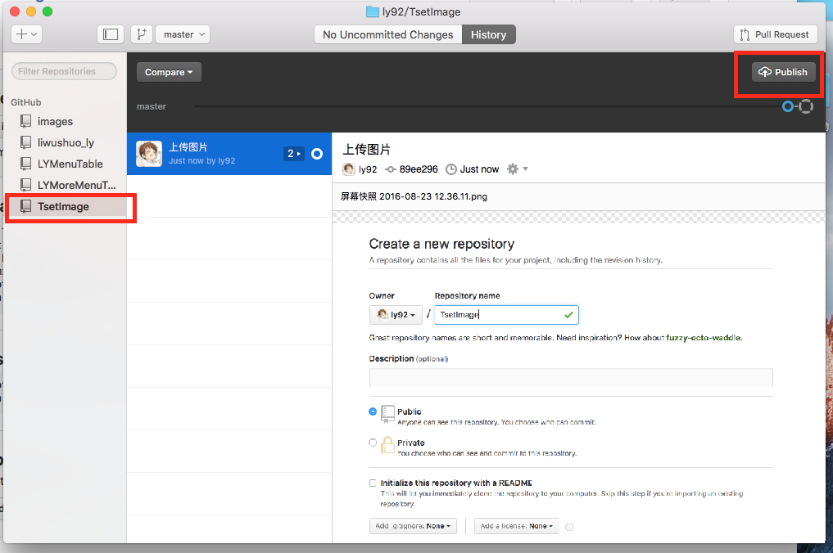Click the Pull Request button
The height and width of the screenshot is (553, 833).
coord(775,34)
